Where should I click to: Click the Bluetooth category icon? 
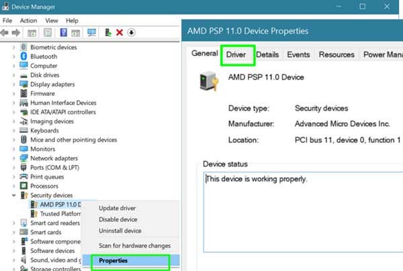24,56
